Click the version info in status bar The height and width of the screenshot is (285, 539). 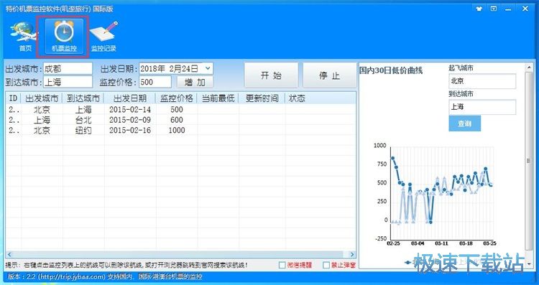(105, 276)
